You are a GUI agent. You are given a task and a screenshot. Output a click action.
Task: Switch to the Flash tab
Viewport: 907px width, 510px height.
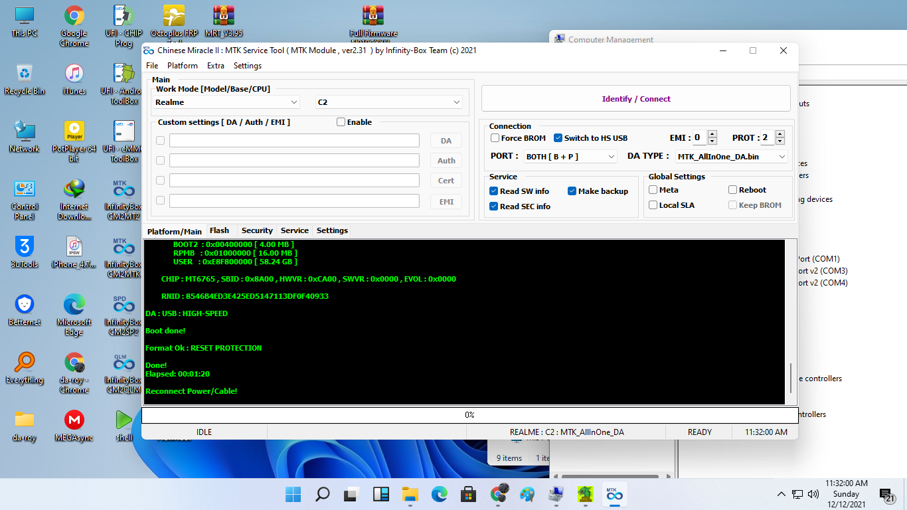point(219,230)
